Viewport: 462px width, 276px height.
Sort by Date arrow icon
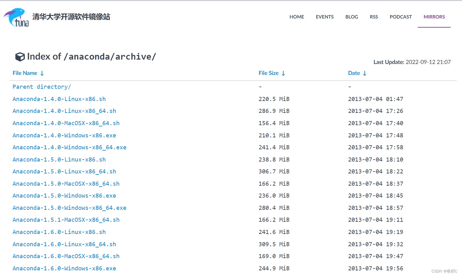(365, 73)
